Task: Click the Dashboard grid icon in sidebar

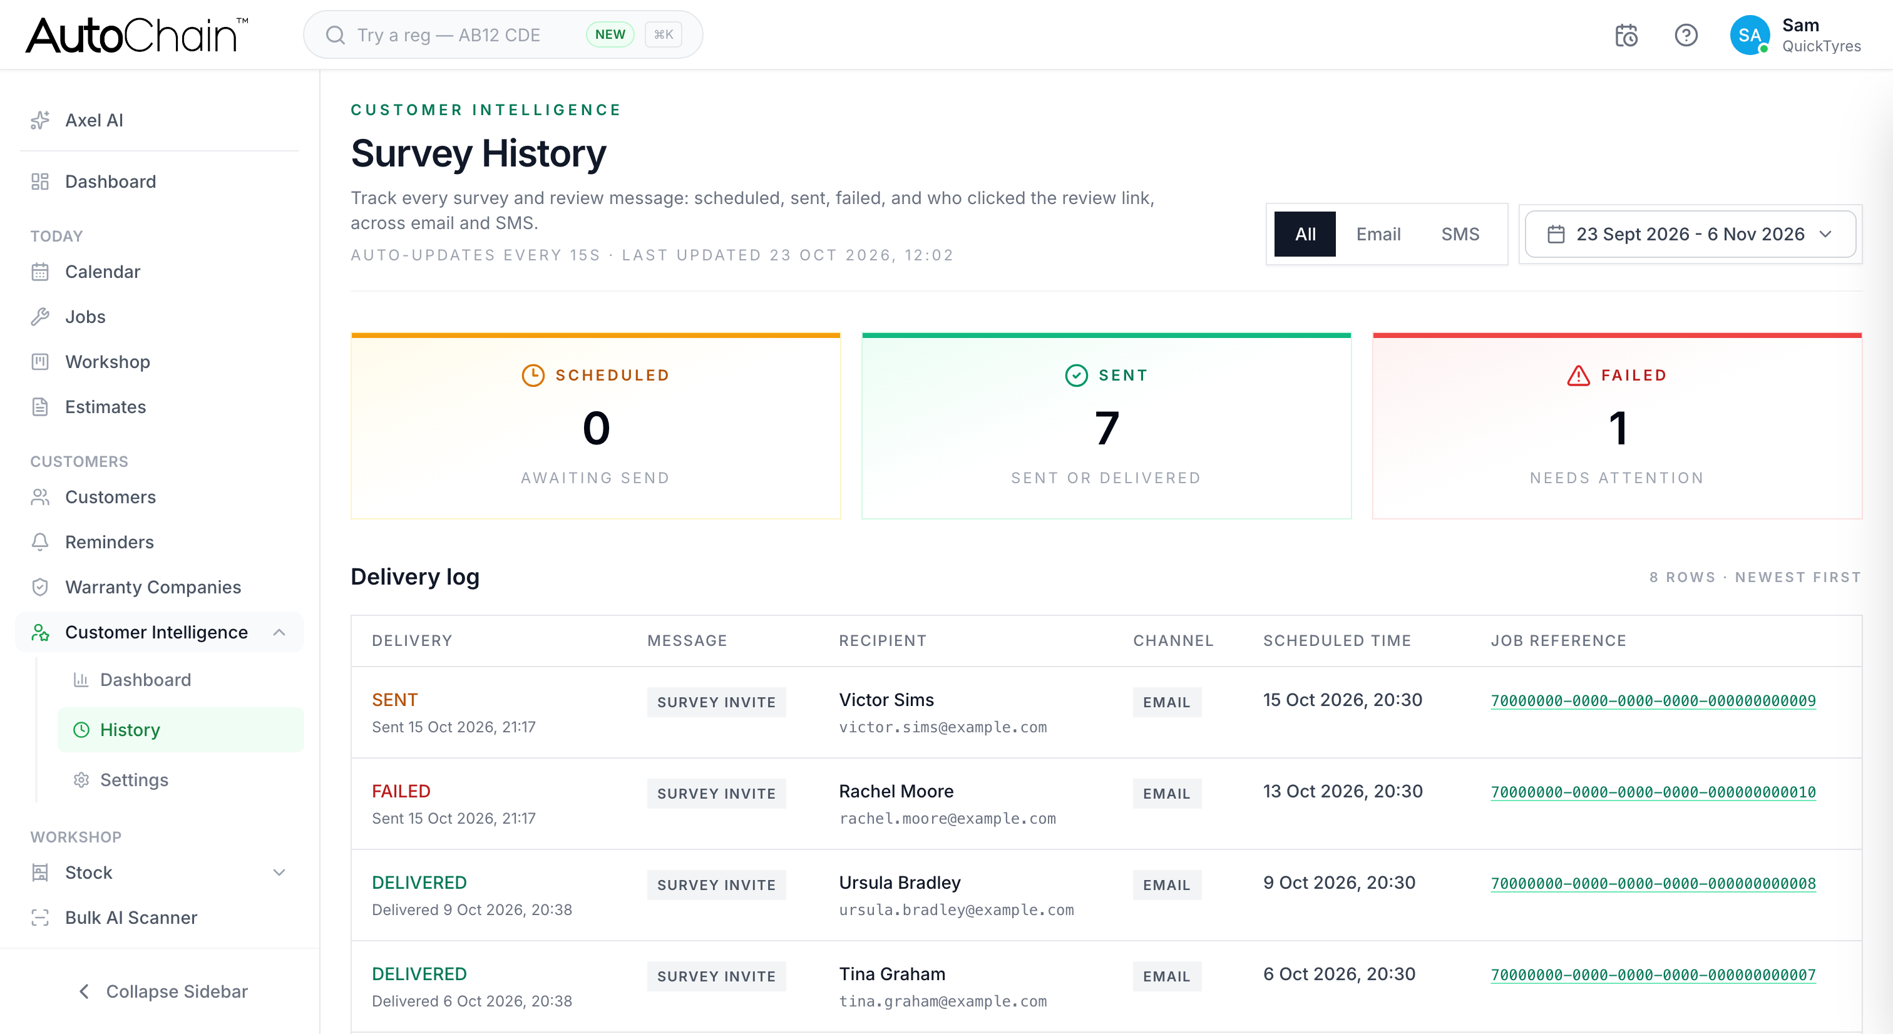Action: [41, 182]
